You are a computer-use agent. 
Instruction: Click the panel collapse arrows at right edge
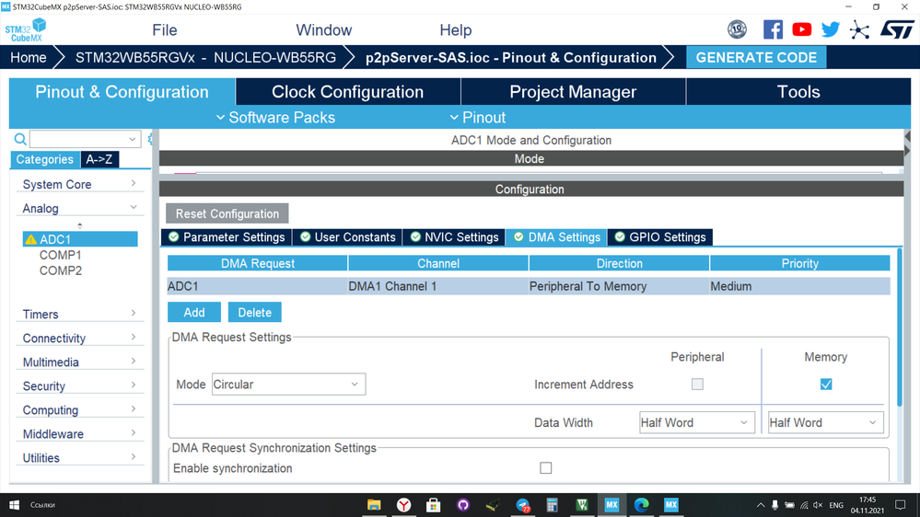(907, 144)
